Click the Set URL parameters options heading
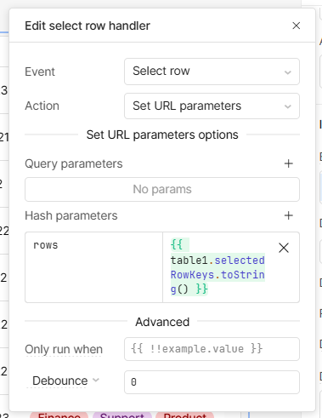The width and height of the screenshot is (322, 418). point(162,135)
